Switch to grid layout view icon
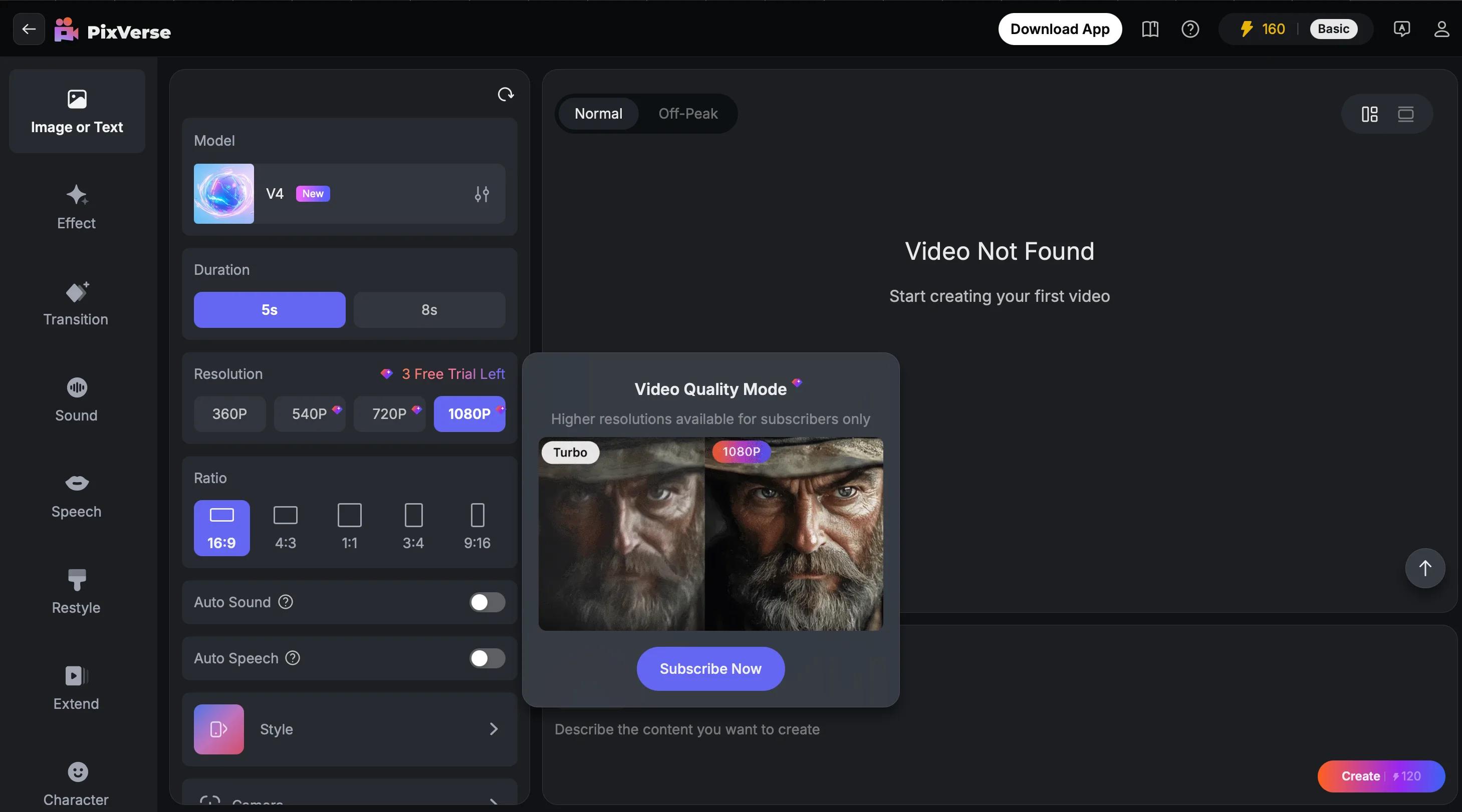The width and height of the screenshot is (1462, 812). click(x=1369, y=114)
